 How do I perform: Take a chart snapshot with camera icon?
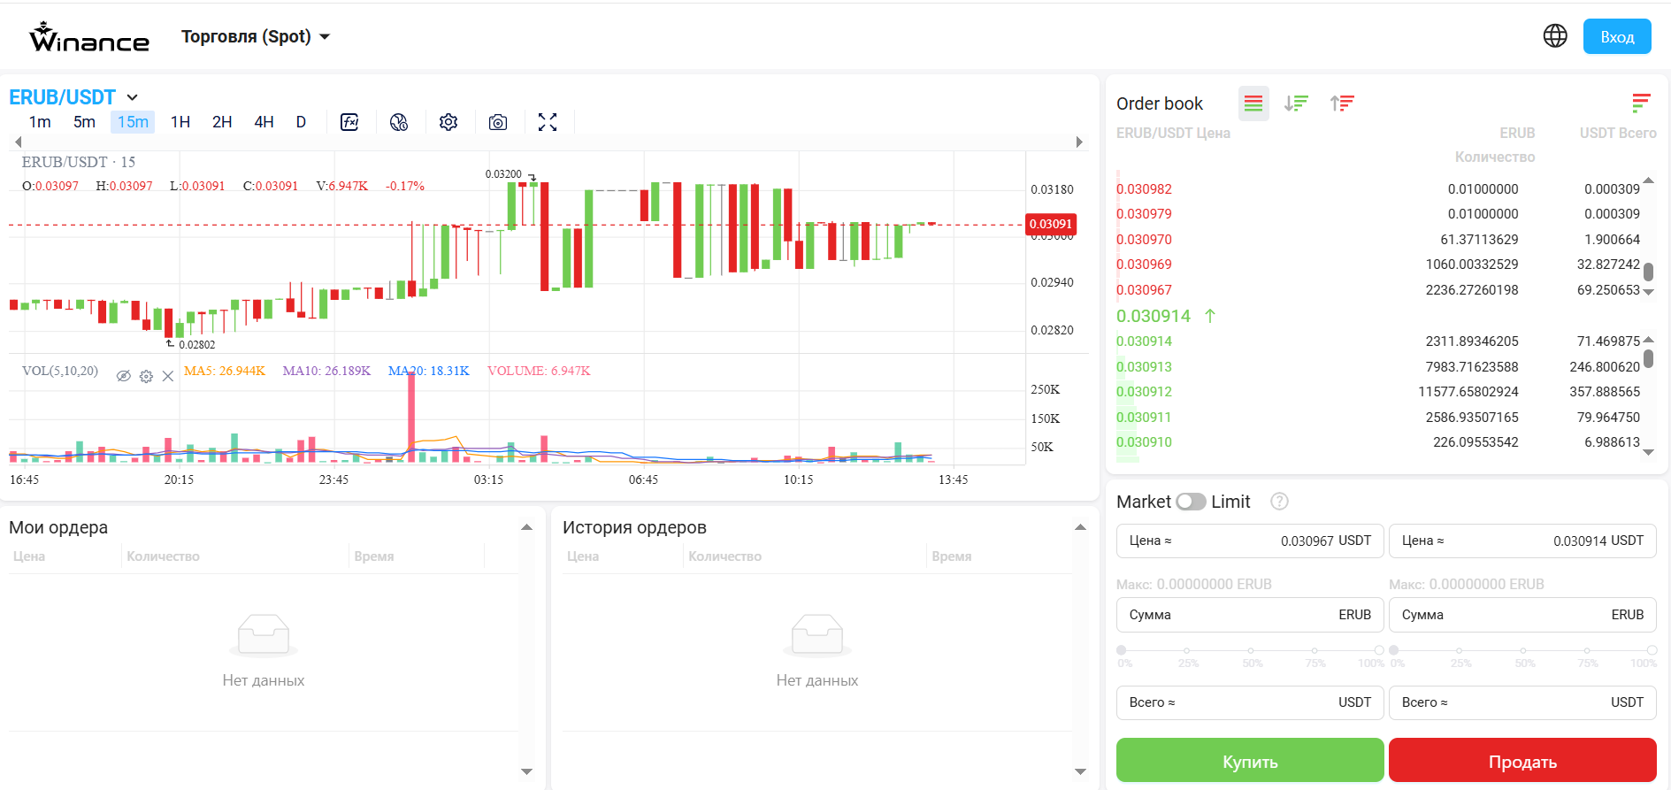498,122
